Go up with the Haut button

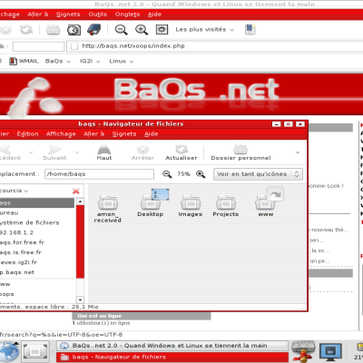(x=104, y=152)
